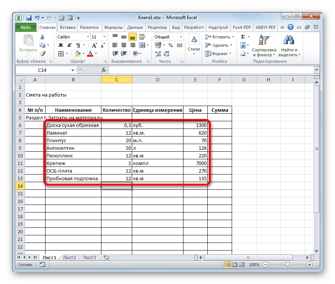The image size is (335, 284).
Task: Apply bold formatting with the Ж icon
Action: pyautogui.click(x=60, y=44)
